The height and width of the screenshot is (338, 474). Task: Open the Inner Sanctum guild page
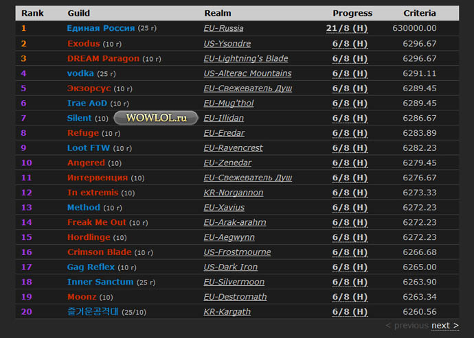click(100, 282)
